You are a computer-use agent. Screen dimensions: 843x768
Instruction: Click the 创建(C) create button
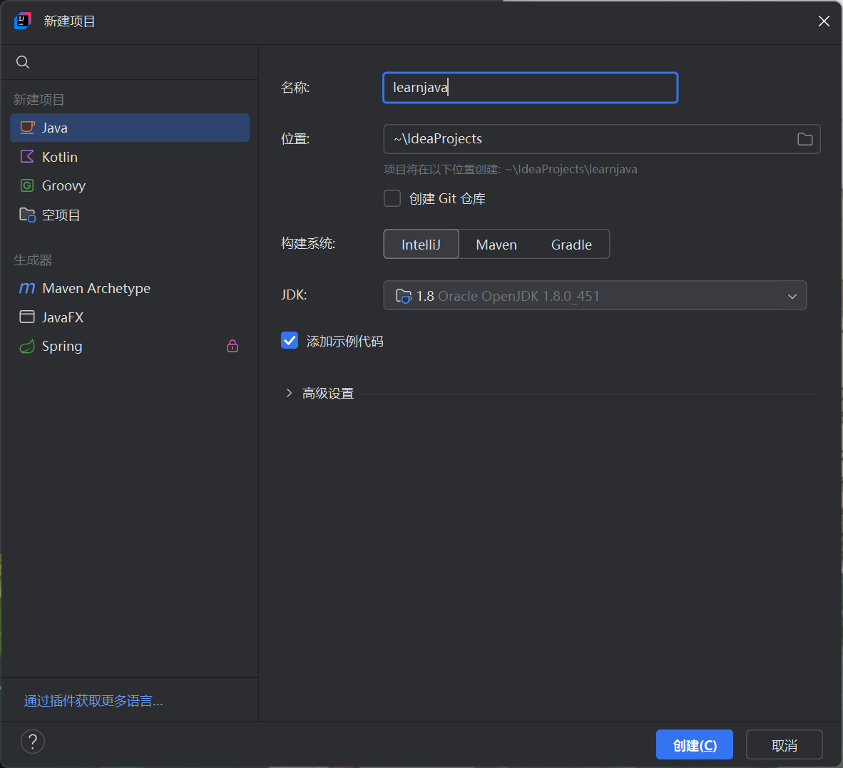coord(694,745)
